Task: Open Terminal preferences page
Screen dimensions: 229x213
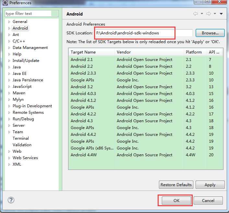Action: [21, 138]
